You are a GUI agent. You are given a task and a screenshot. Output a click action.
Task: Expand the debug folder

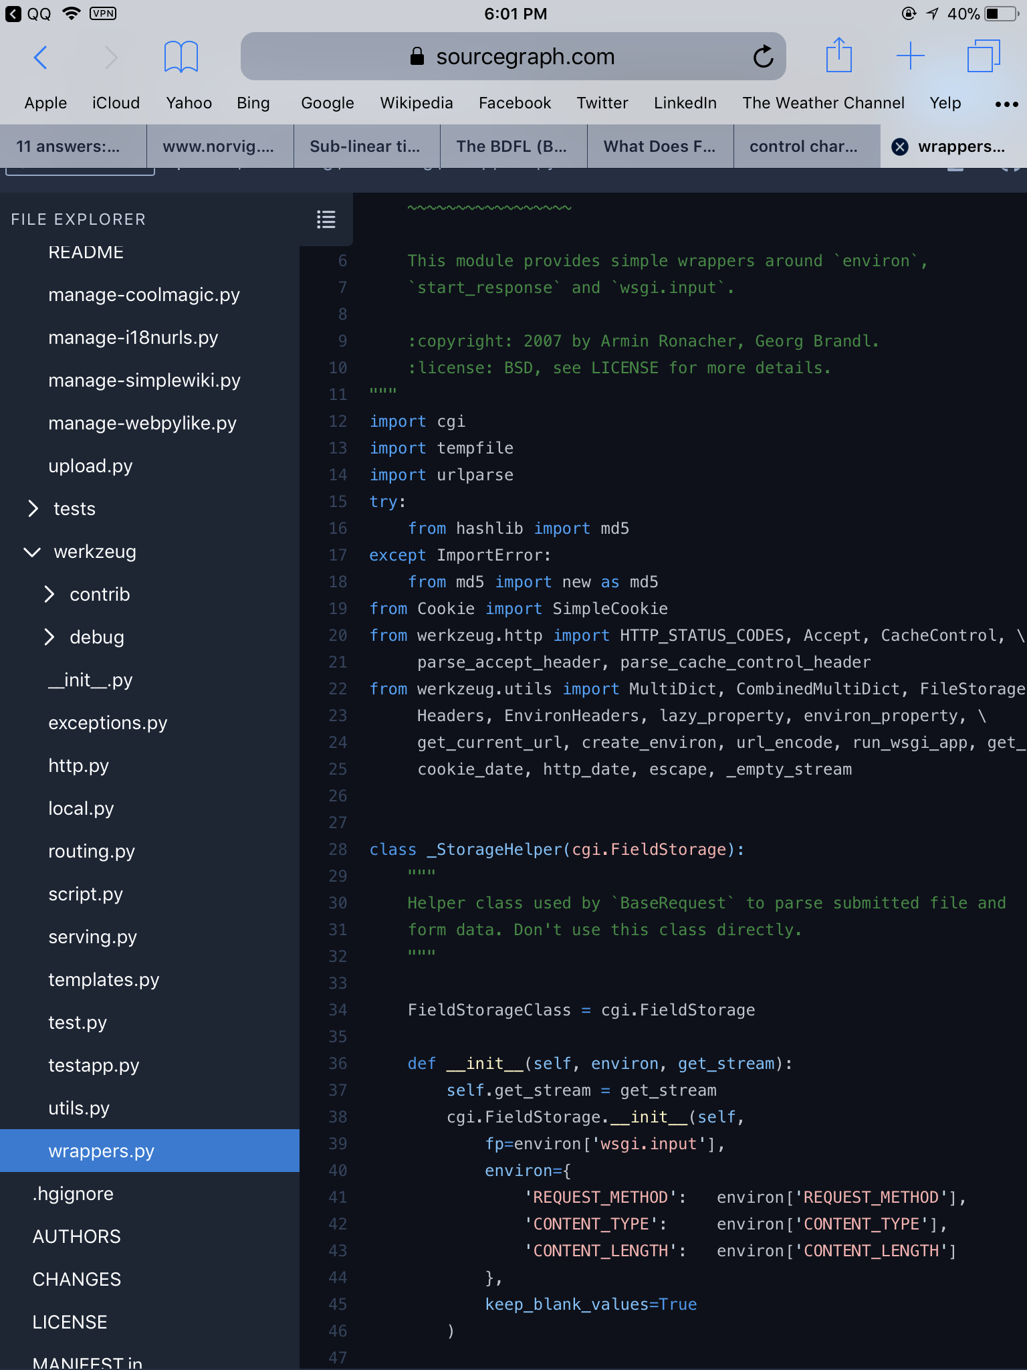[x=49, y=637]
